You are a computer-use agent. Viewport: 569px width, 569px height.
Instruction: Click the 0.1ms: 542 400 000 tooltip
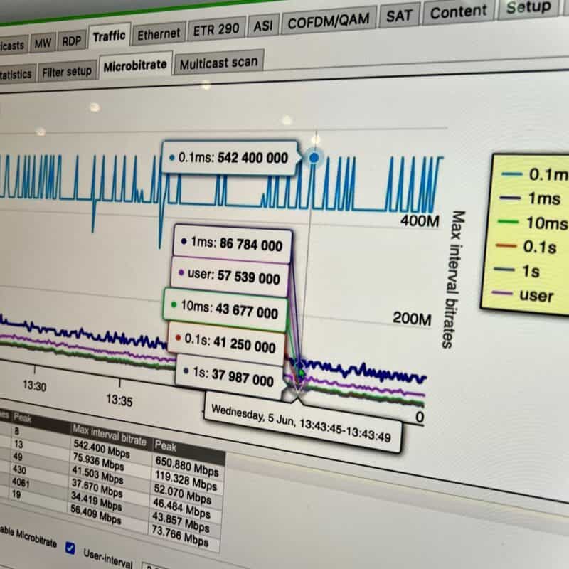coord(229,158)
